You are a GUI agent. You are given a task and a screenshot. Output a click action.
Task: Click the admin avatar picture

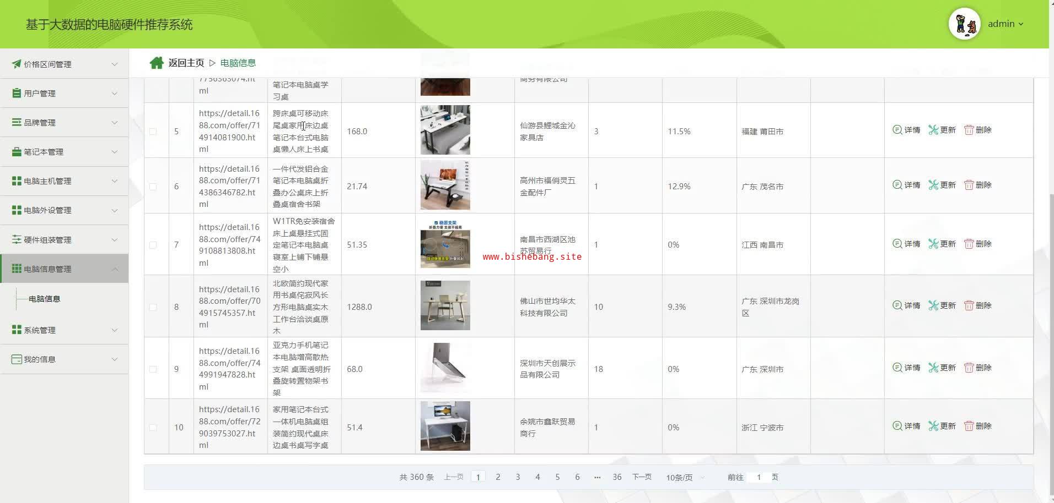click(964, 24)
